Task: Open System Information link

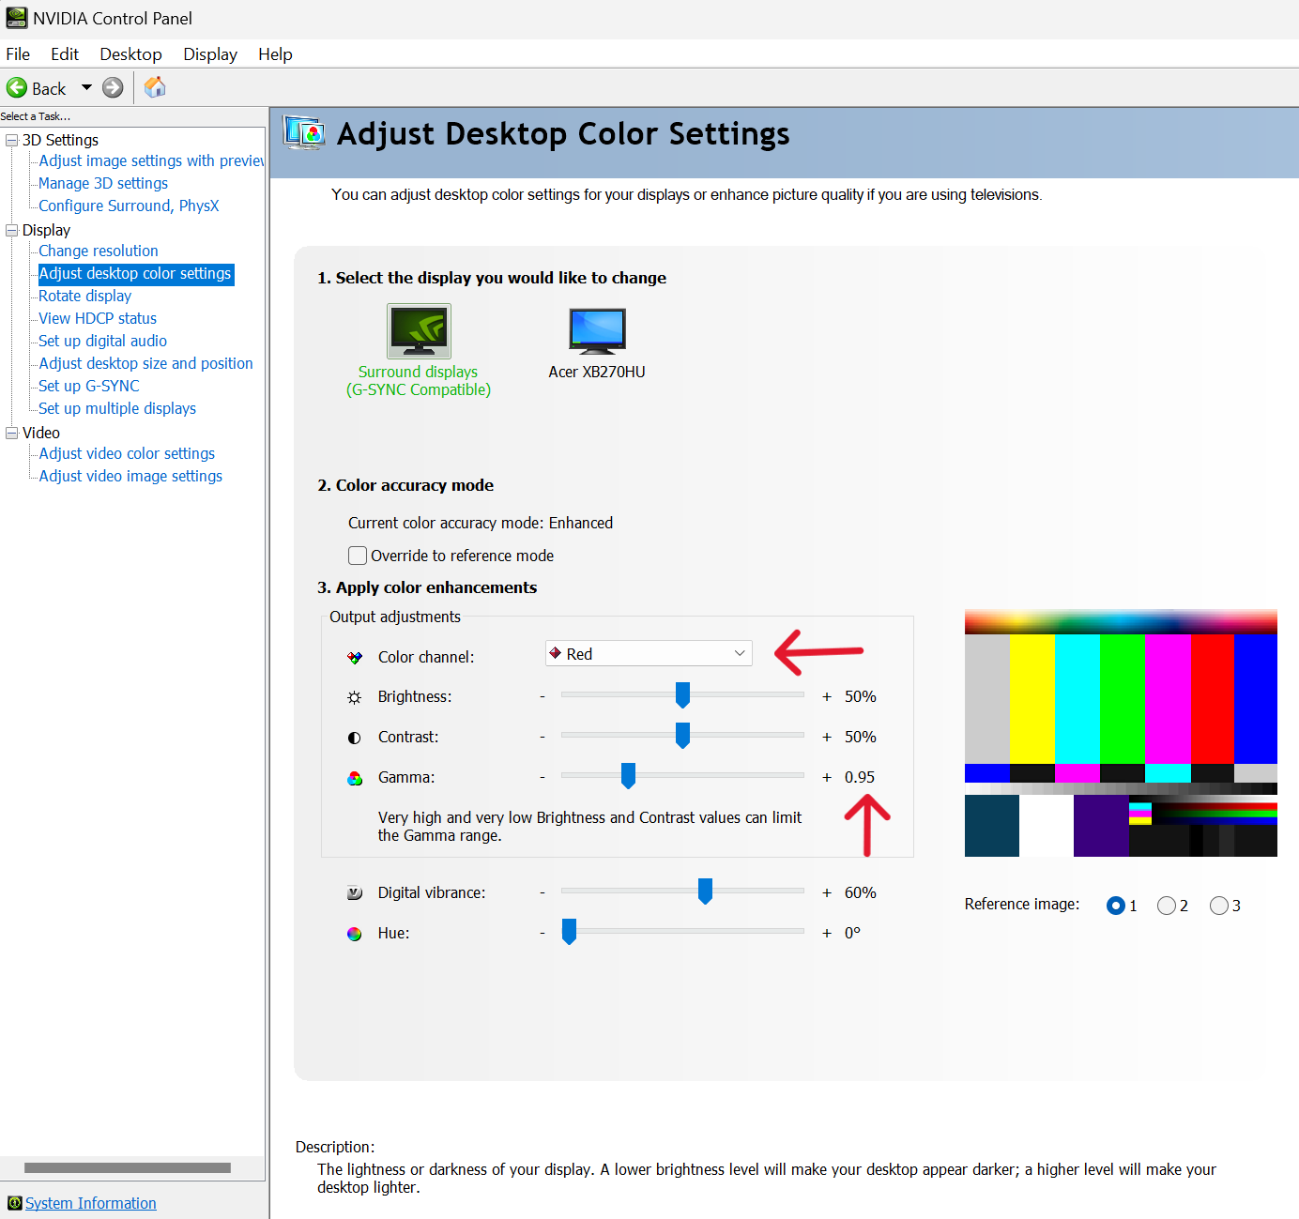Action: (x=89, y=1202)
